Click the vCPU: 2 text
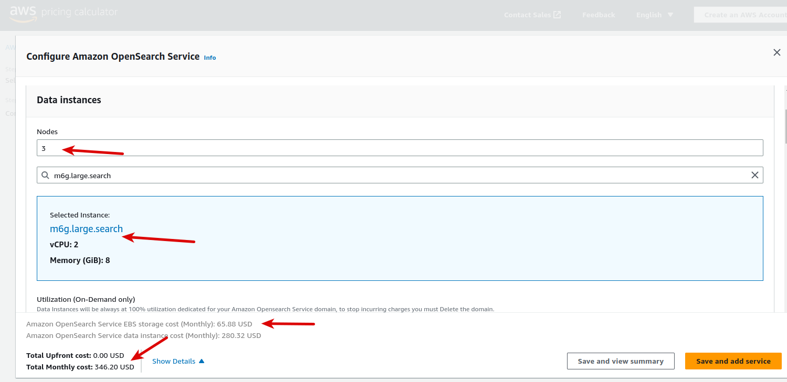The image size is (787, 382). 64,245
